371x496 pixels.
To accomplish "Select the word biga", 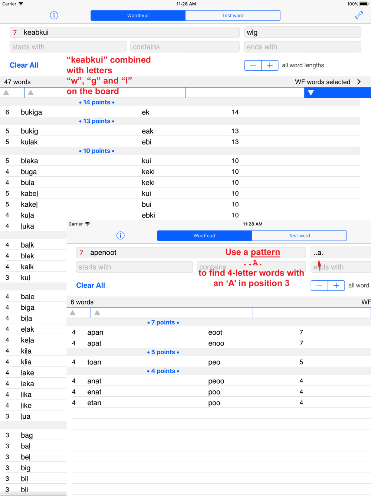I will coord(28,307).
